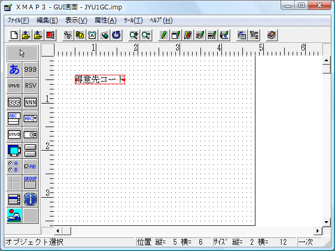Click the zoom in magnifier icon

tap(134, 35)
